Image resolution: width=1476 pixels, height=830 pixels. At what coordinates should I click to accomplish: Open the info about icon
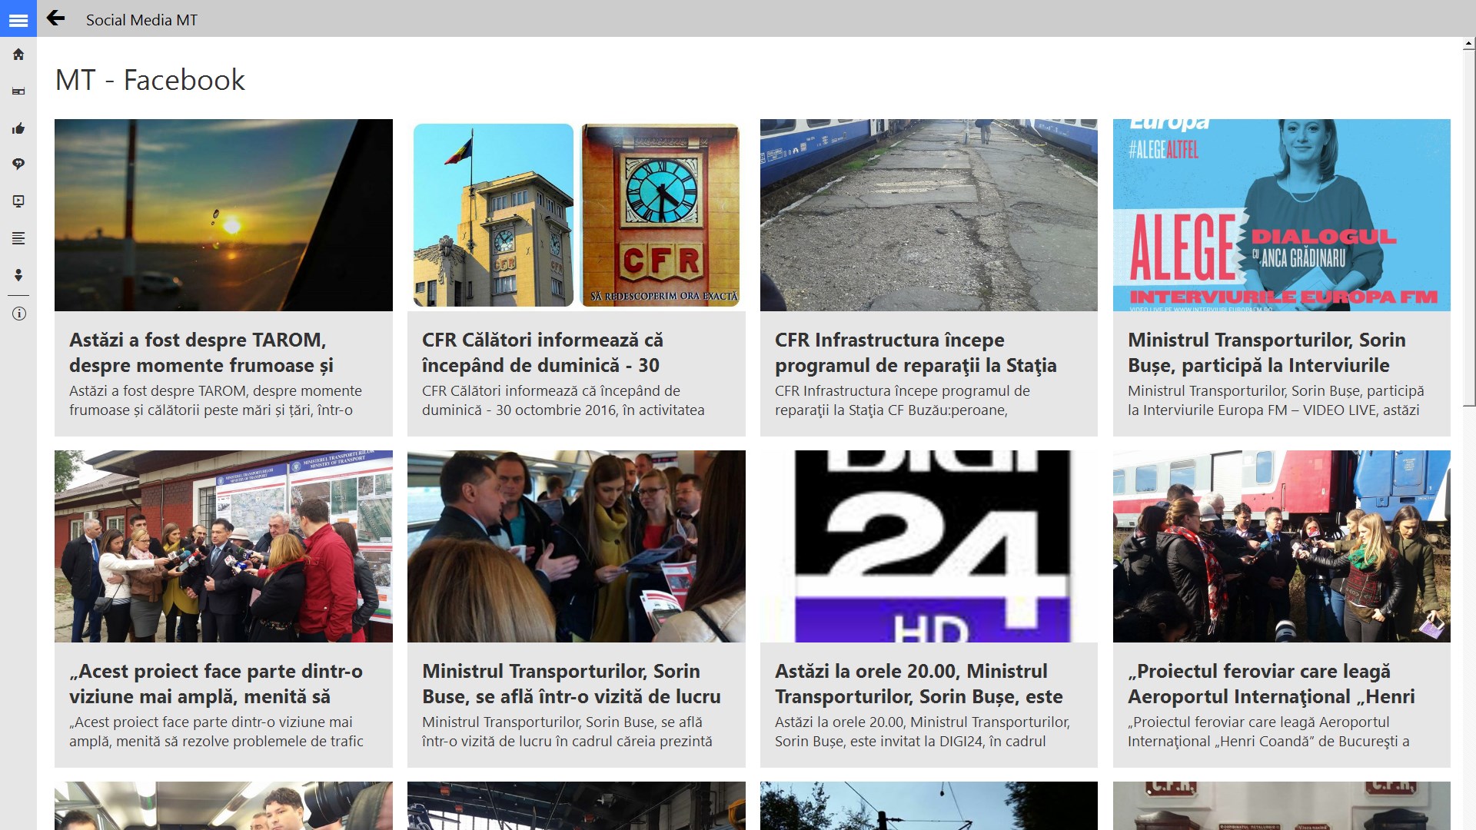[18, 314]
